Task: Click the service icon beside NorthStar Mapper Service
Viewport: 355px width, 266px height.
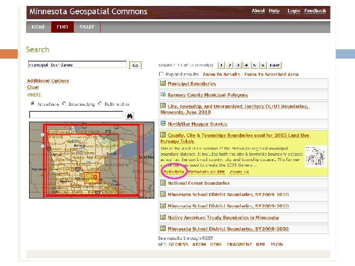Action: [x=163, y=123]
